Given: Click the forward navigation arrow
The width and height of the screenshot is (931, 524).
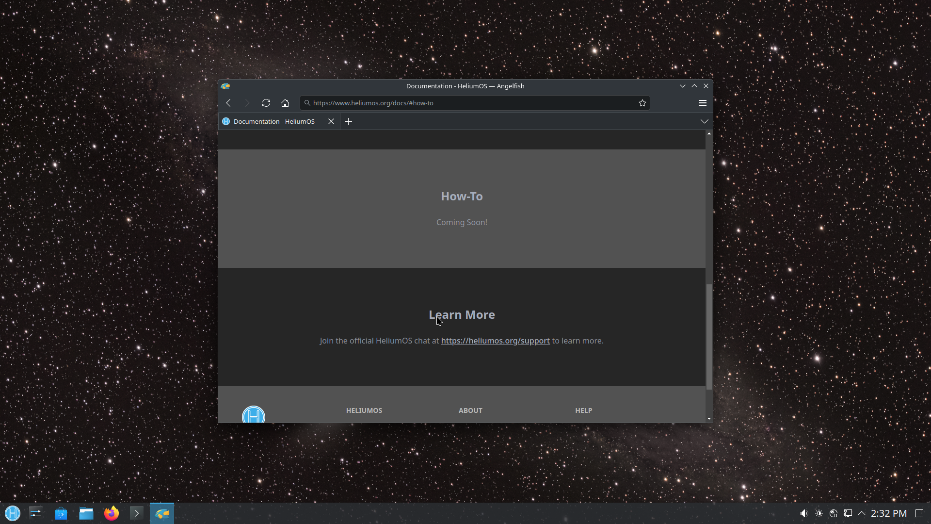Looking at the screenshot, I should click(247, 103).
